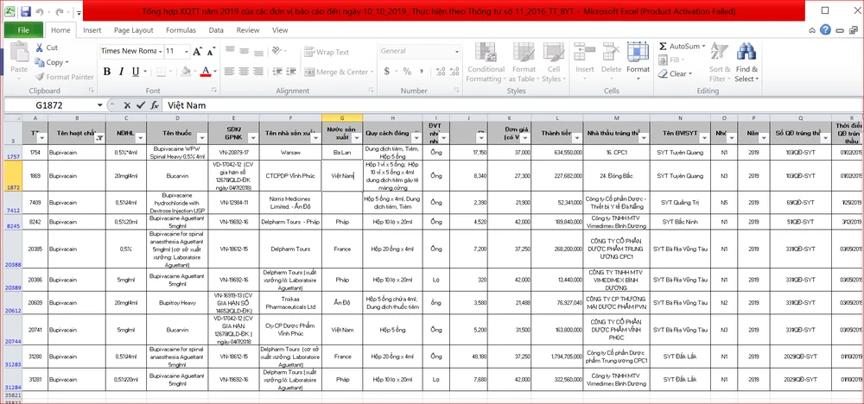The image size is (864, 404).
Task: Toggle Bold formatting
Action: 105,71
